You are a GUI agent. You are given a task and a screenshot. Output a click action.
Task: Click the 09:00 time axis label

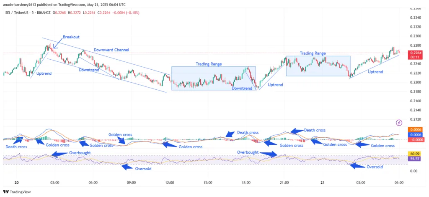pyautogui.click(x=131, y=182)
